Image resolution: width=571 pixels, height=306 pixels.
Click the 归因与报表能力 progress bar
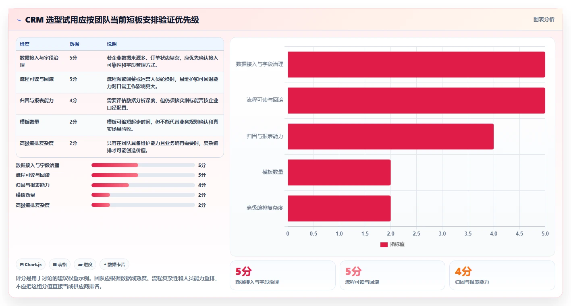click(x=143, y=185)
